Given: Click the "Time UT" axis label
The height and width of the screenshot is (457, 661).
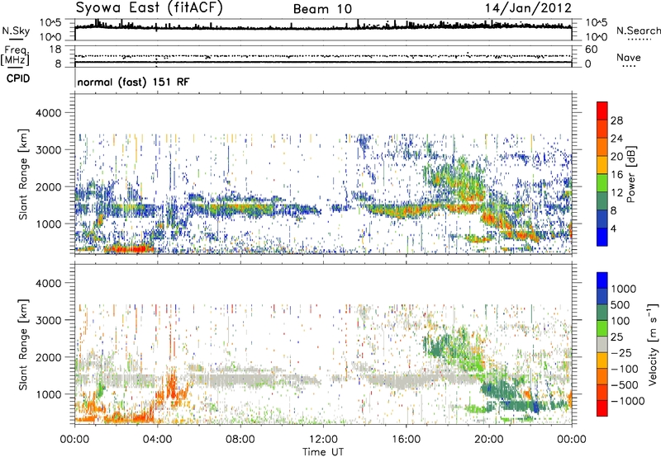Looking at the screenshot, I should 323,452.
